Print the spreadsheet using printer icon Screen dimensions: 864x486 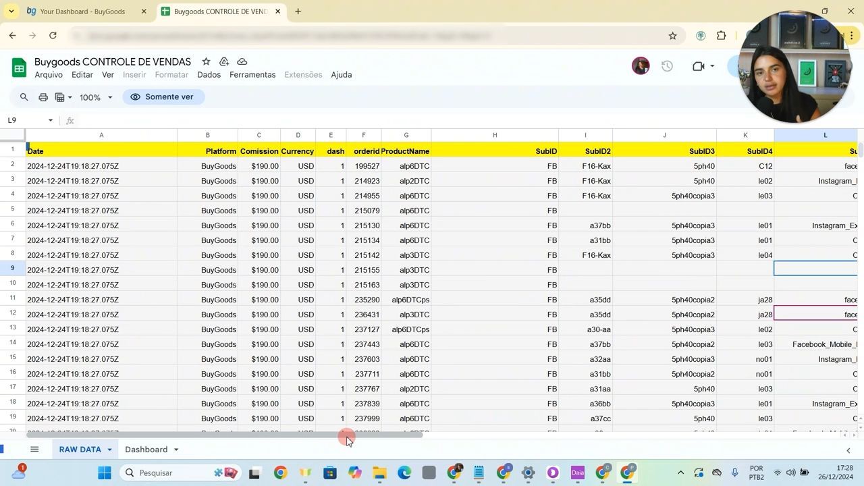(x=43, y=97)
